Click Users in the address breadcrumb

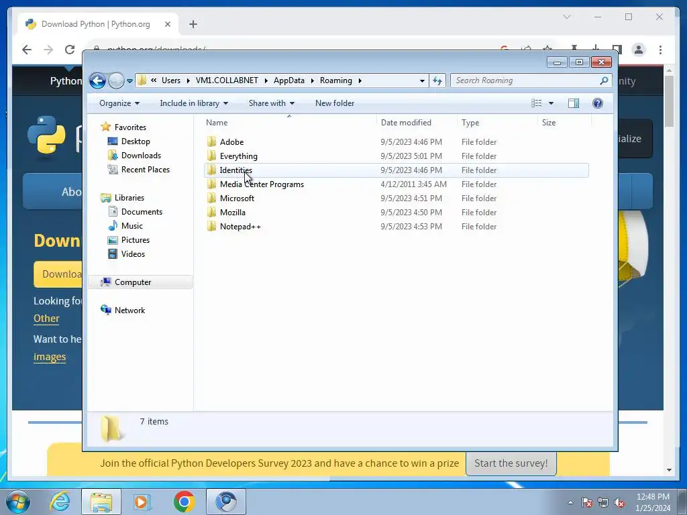coord(171,80)
